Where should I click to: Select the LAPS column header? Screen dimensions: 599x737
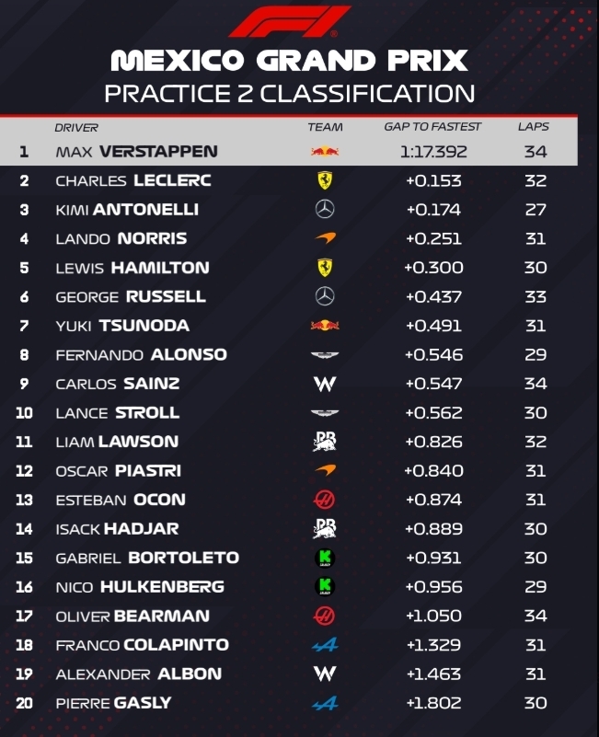tap(534, 127)
